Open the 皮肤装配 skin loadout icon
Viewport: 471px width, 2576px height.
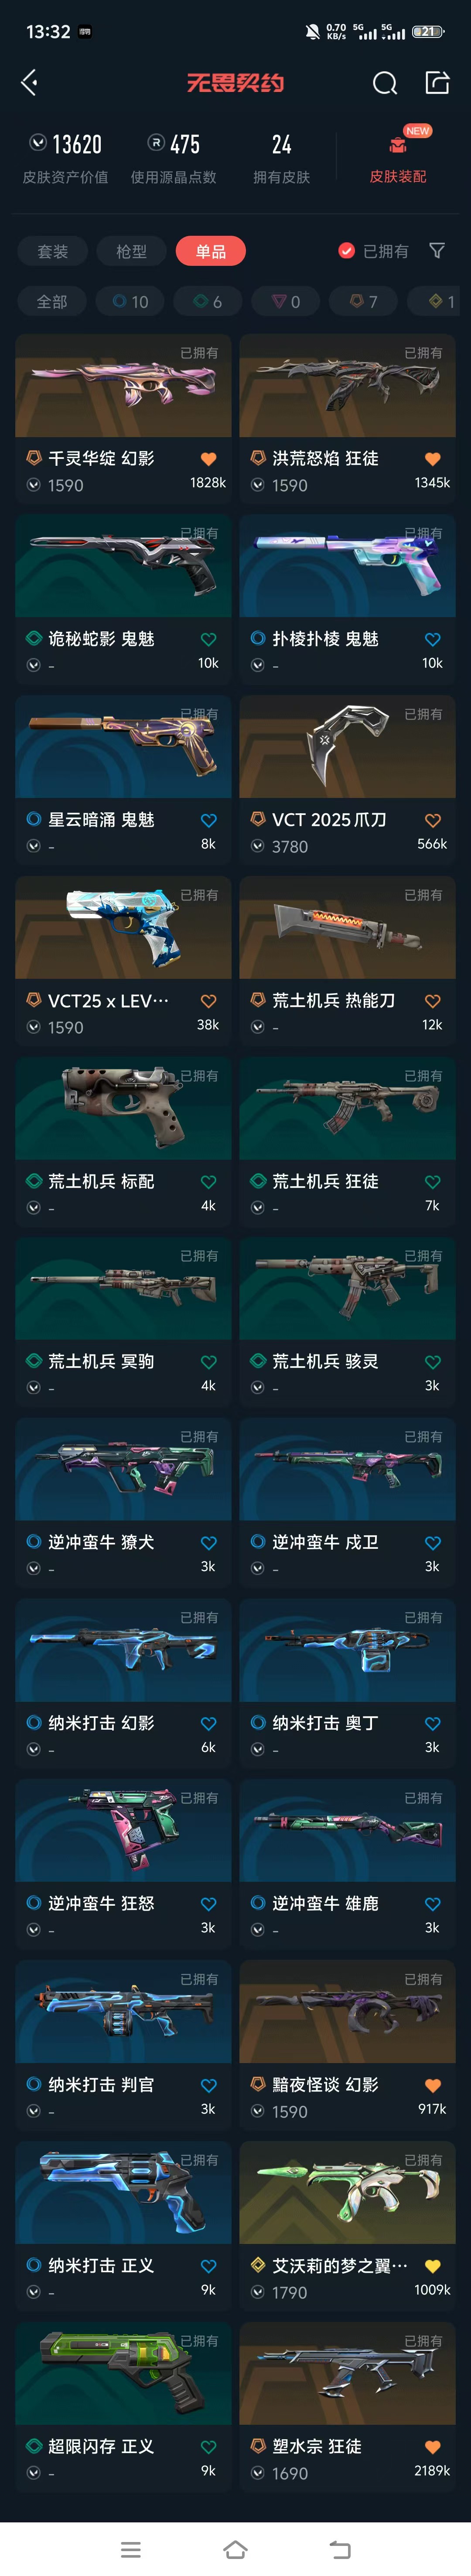pyautogui.click(x=398, y=146)
